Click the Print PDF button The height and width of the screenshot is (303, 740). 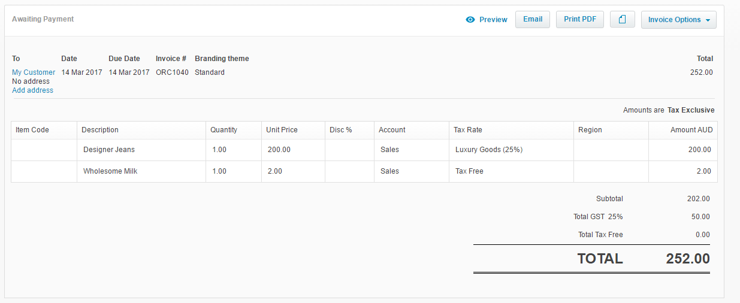[580, 19]
